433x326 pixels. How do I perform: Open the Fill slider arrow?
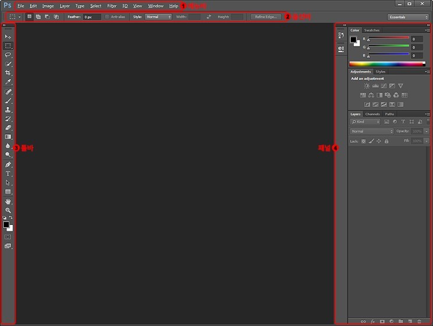click(x=427, y=141)
